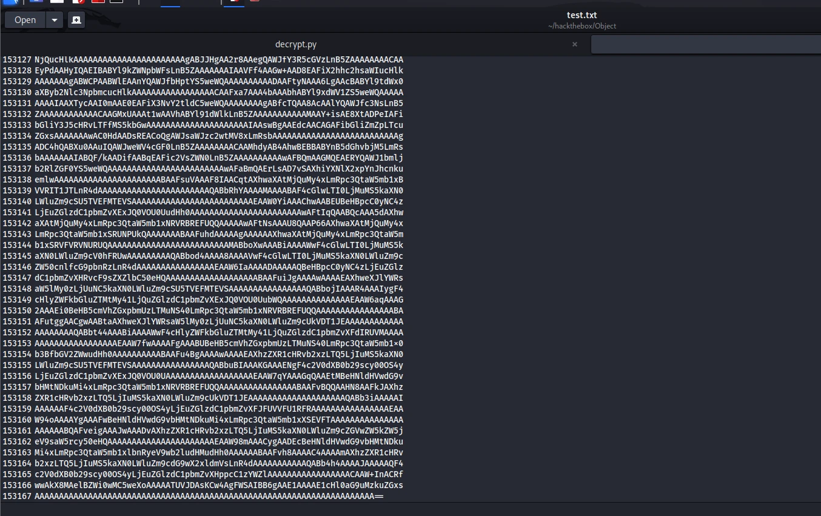Click the Open button
The image size is (821, 516).
[x=25, y=20]
